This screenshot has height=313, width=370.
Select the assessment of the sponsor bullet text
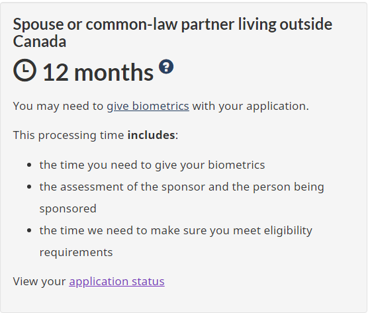182,198
